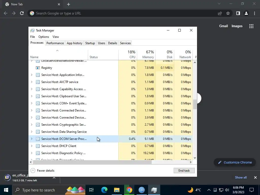Close the Chrome downloads bar
The image size is (260, 195).
point(255,177)
